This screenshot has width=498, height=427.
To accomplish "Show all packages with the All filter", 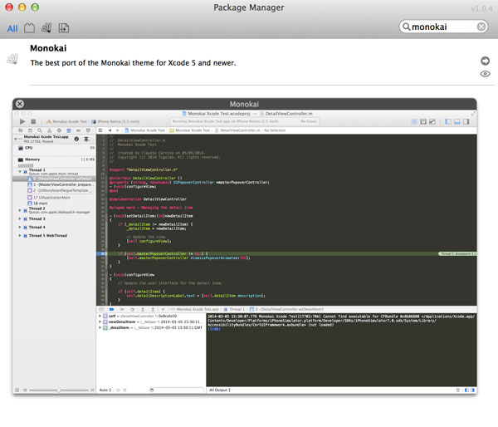I will click(x=12, y=28).
